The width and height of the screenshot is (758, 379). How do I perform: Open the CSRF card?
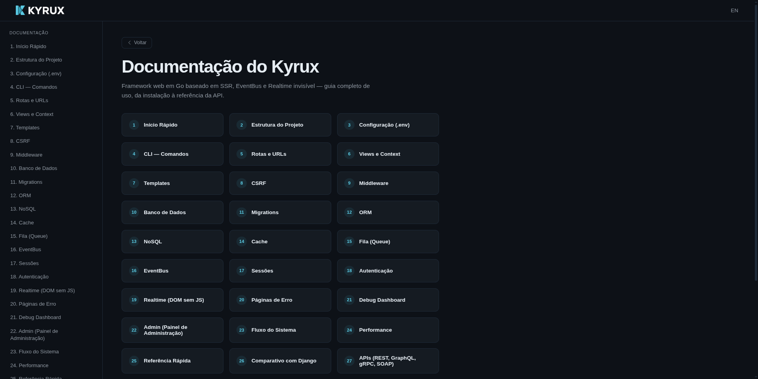280,183
